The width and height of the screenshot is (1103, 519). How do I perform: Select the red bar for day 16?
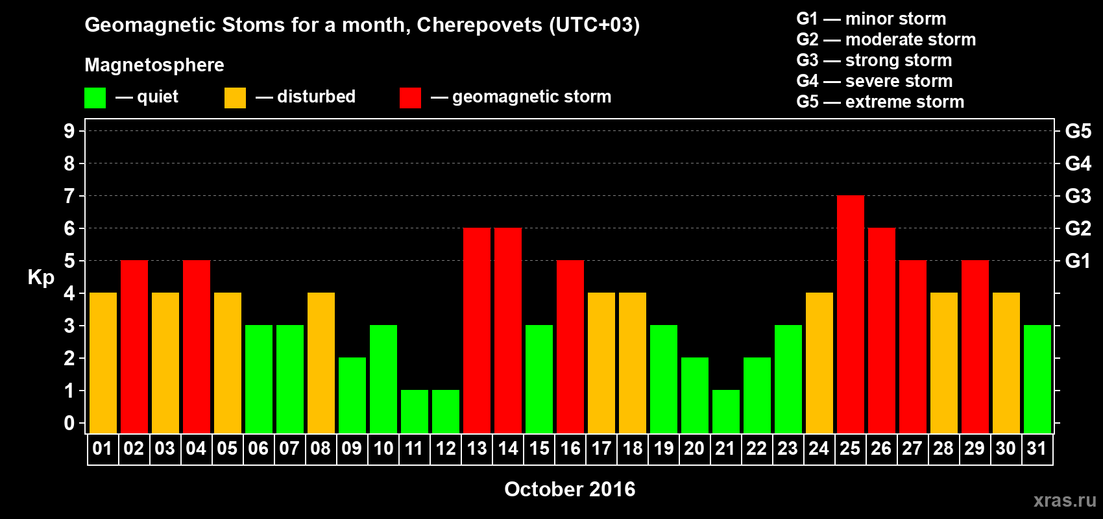pos(570,346)
